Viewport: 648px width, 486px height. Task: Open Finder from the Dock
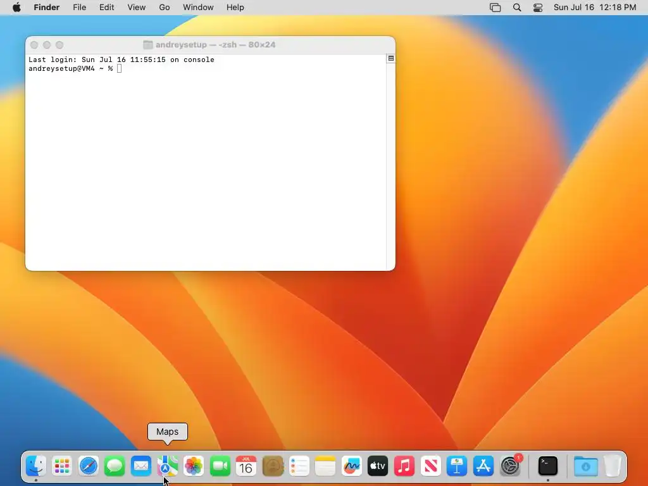[x=36, y=466]
